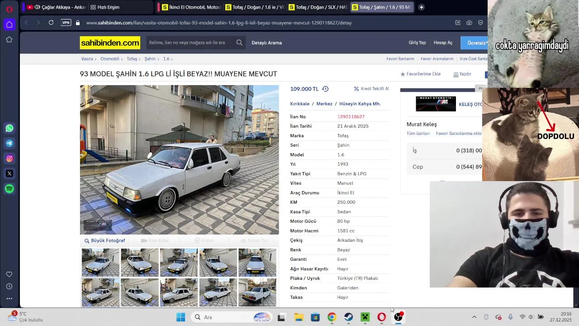Image resolution: width=579 pixels, height=326 pixels.
Task: Open WhatsApp from the Opera sidebar
Action: pos(9,128)
